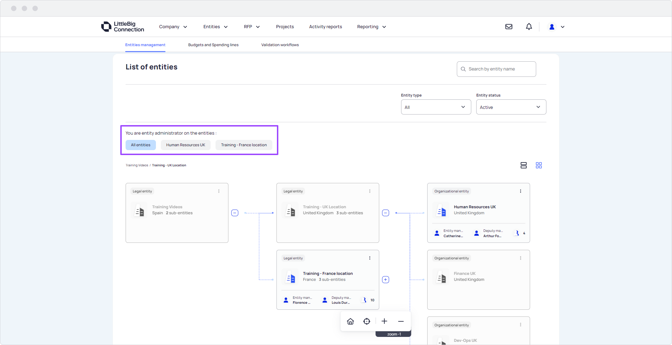Open options menu of Training Videos card
This screenshot has width=672, height=345.
(219, 191)
